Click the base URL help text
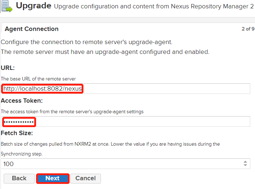 coord(38,79)
